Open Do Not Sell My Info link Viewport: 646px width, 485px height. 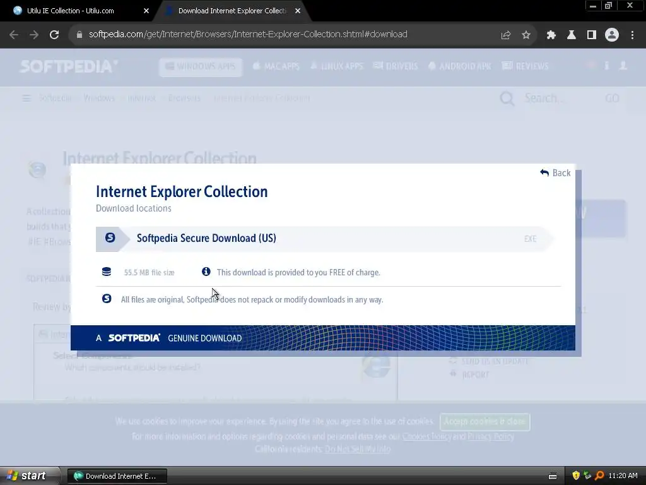coord(358,449)
